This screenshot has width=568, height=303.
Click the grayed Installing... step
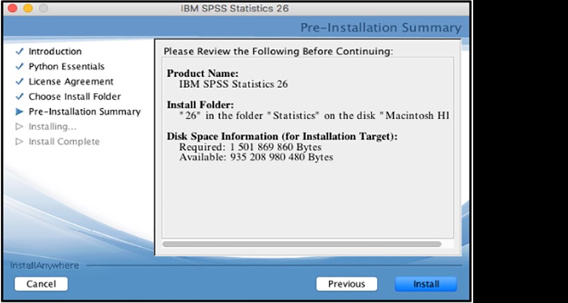point(53,127)
